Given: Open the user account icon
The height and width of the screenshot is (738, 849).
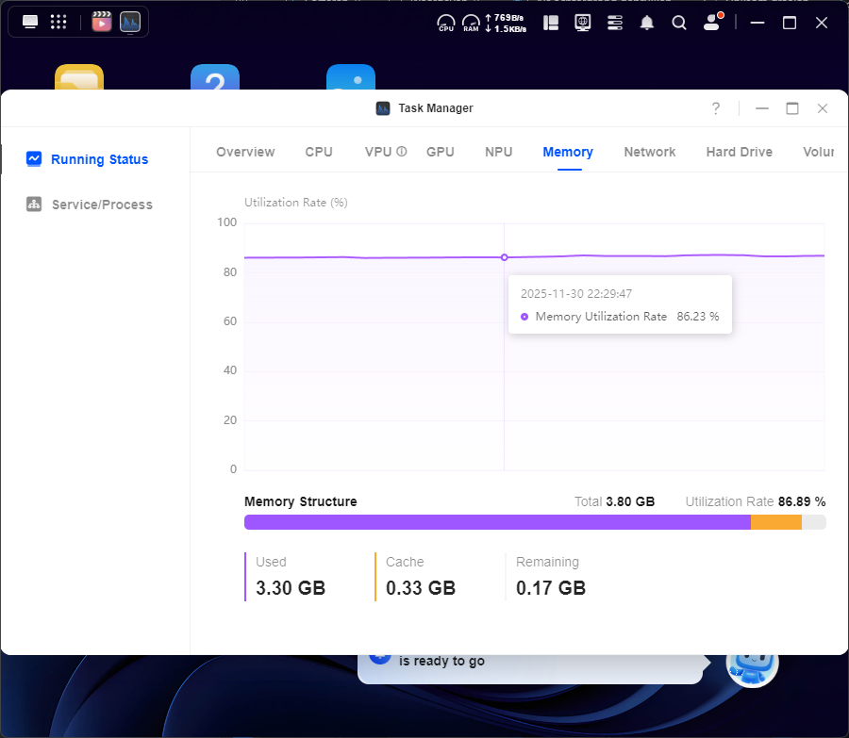Looking at the screenshot, I should click(713, 23).
